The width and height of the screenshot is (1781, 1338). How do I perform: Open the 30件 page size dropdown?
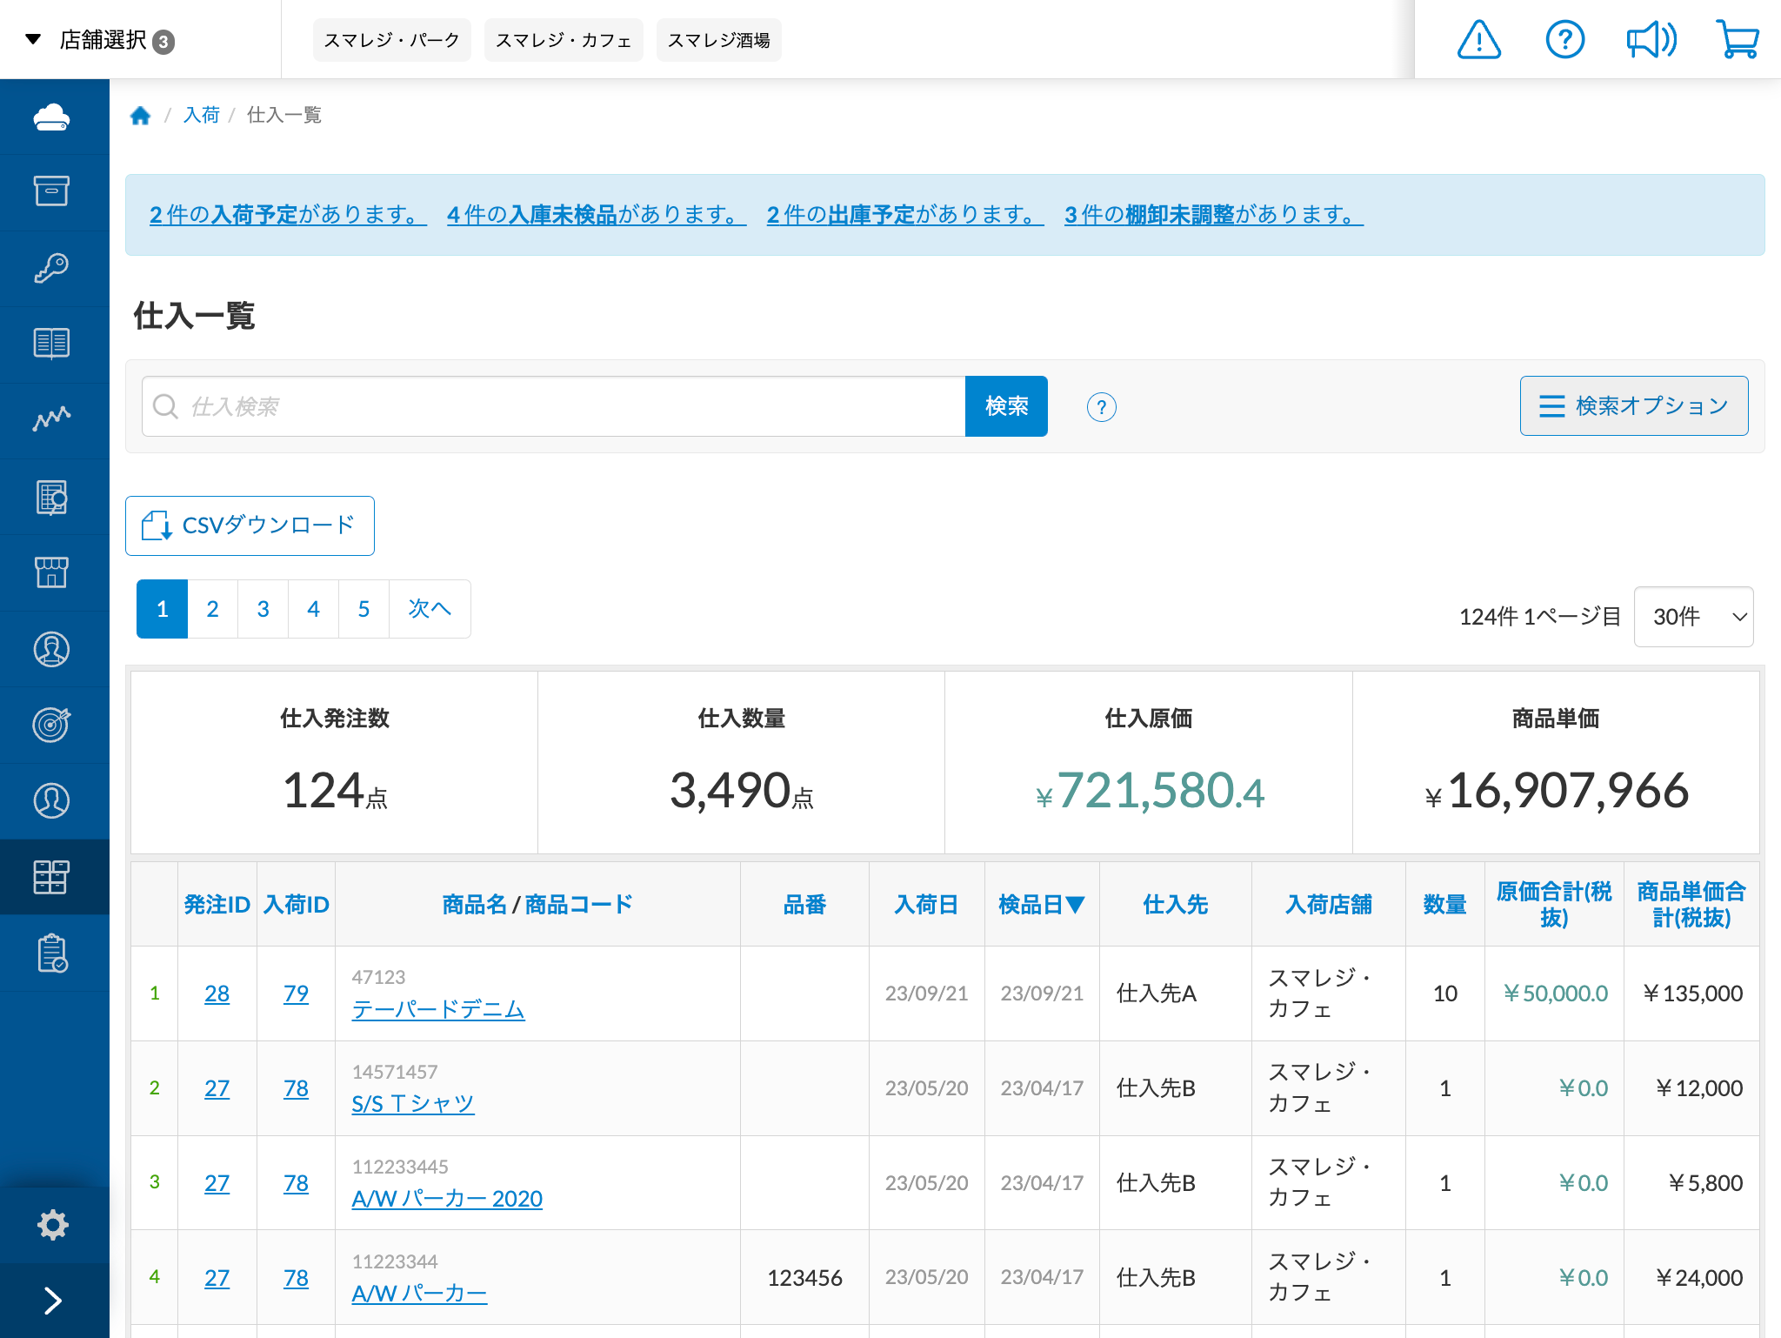coord(1693,616)
